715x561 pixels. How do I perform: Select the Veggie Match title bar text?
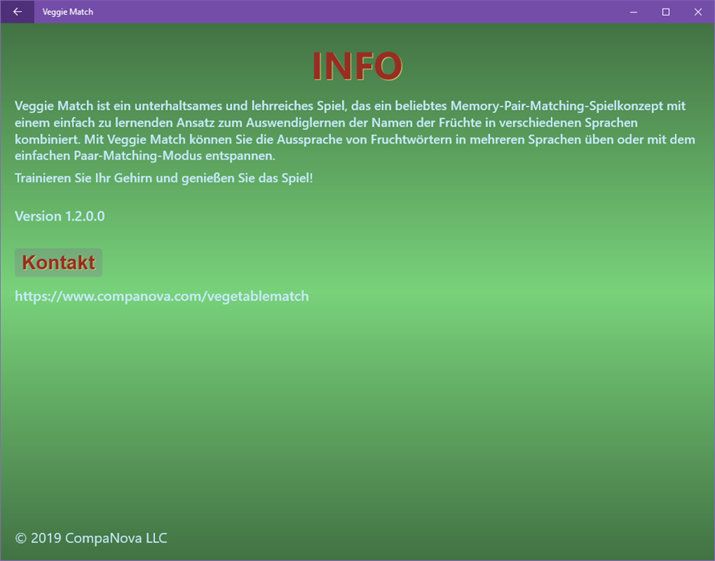(68, 12)
